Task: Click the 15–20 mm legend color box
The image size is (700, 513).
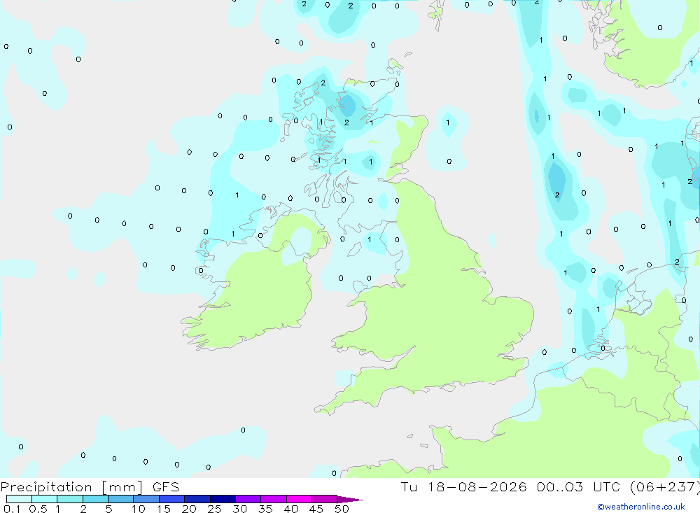Action: (172, 499)
